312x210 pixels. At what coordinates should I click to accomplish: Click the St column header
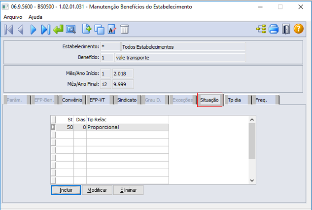pos(65,120)
